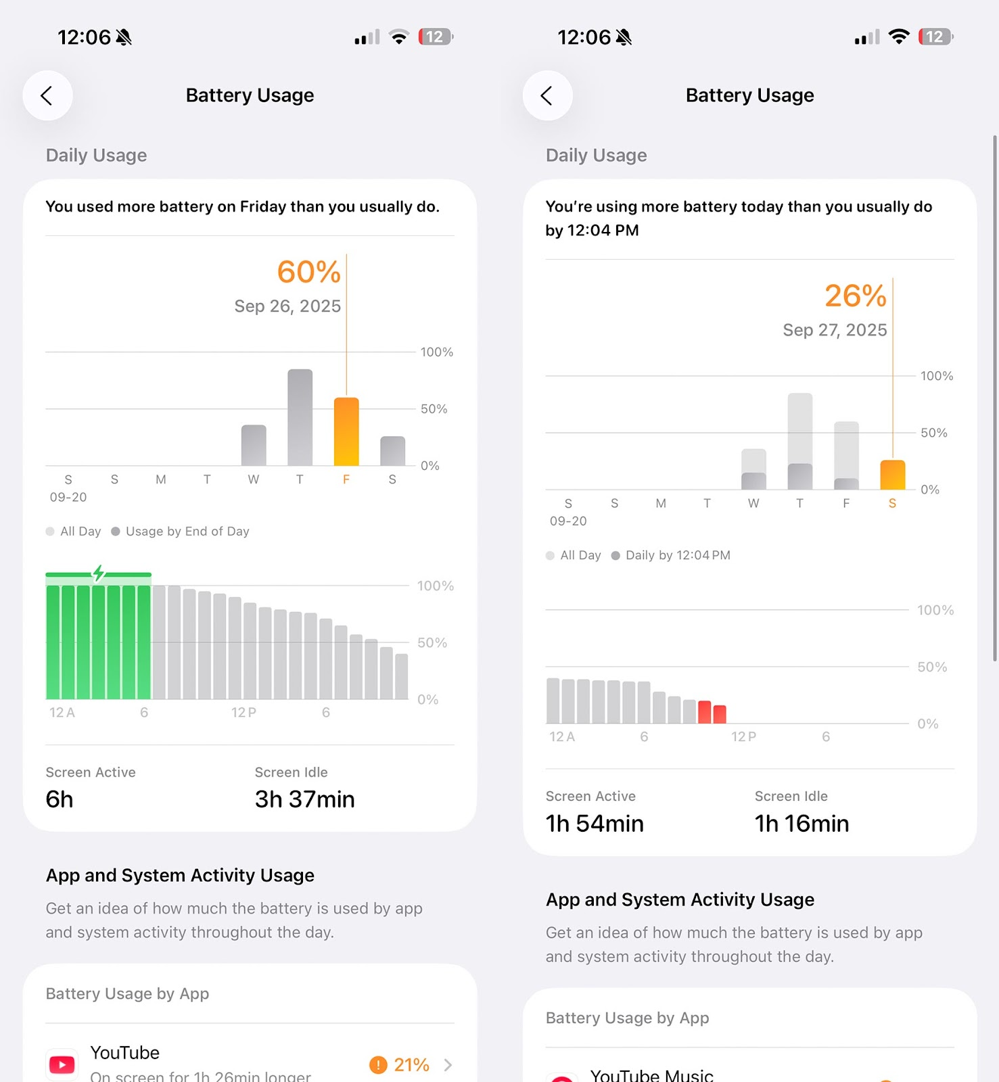Tap the back arrow on the left phone screen

47,96
